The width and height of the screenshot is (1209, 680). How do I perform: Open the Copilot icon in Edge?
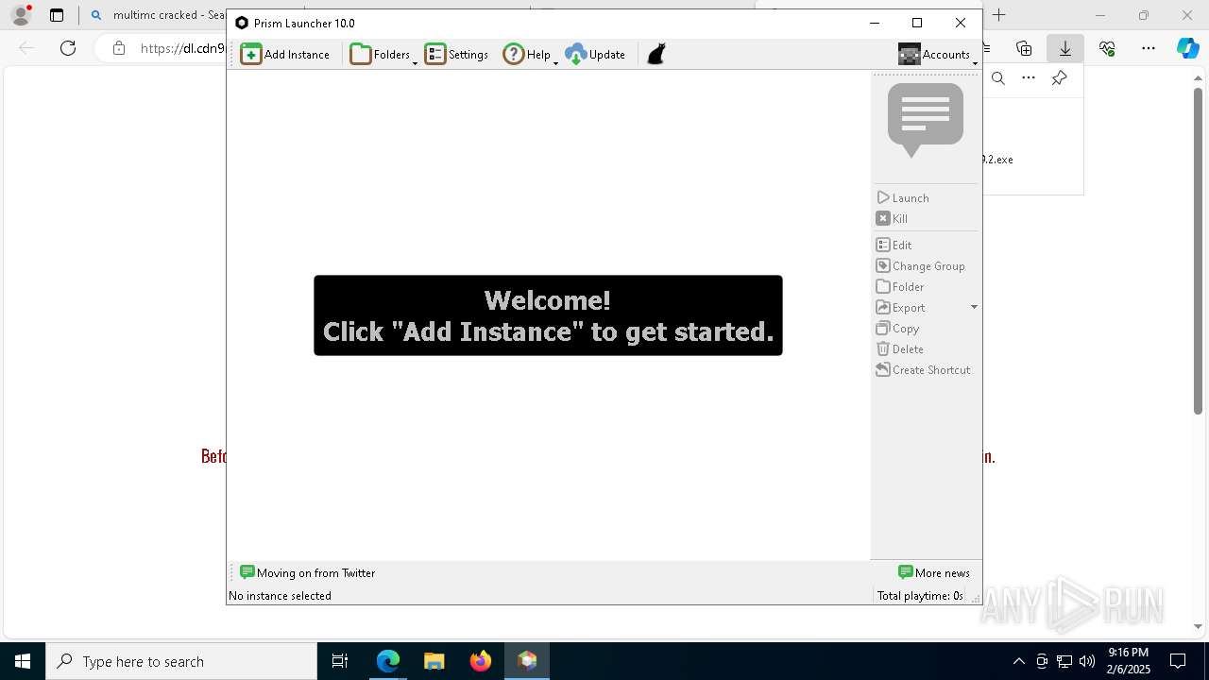(1187, 48)
